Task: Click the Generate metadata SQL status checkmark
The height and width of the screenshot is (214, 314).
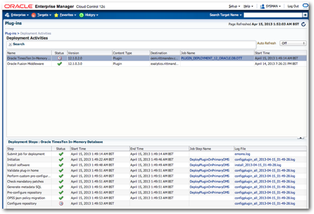Action: [61, 187]
